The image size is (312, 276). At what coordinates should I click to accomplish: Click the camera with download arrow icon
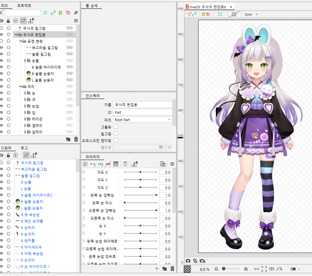point(202,261)
